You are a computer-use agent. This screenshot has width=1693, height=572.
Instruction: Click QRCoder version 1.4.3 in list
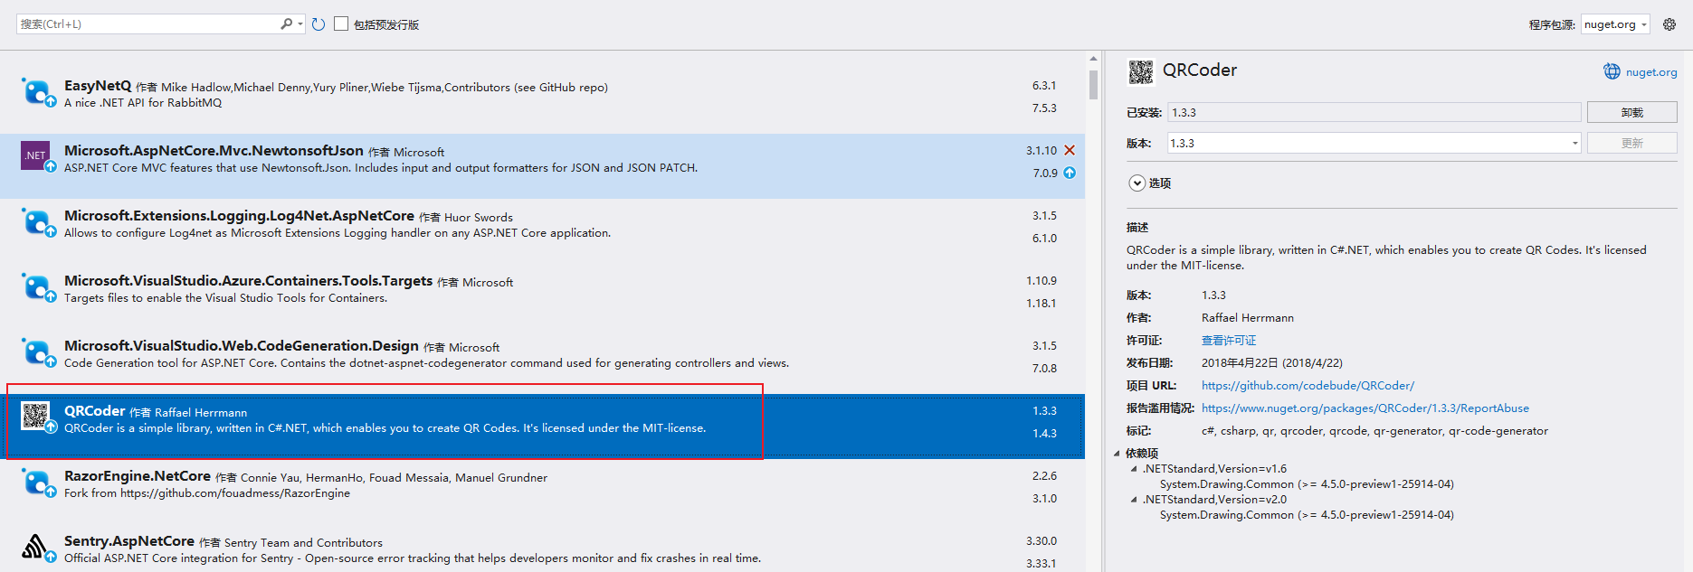[1044, 434]
